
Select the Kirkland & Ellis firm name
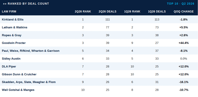[13, 20]
